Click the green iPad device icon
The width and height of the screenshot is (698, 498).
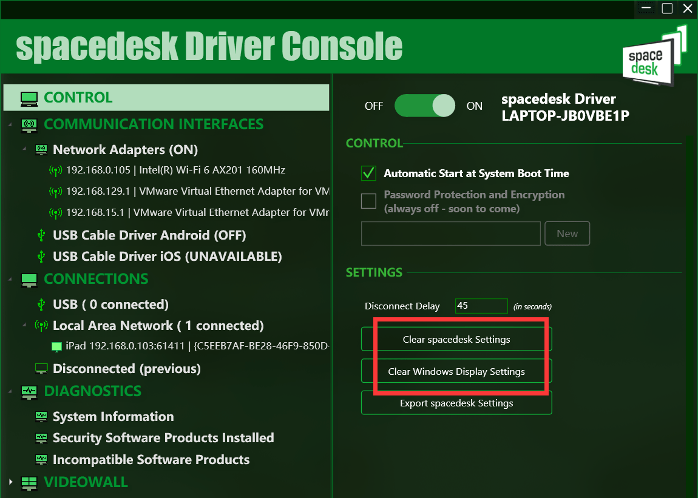coord(56,347)
